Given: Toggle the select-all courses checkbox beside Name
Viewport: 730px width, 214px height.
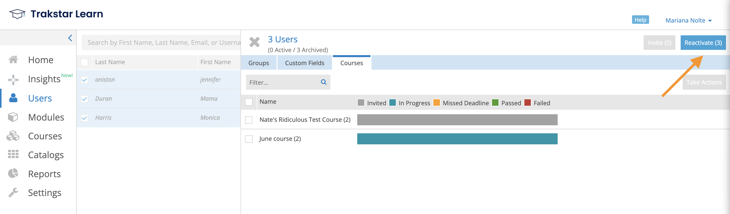Looking at the screenshot, I should pos(249,102).
